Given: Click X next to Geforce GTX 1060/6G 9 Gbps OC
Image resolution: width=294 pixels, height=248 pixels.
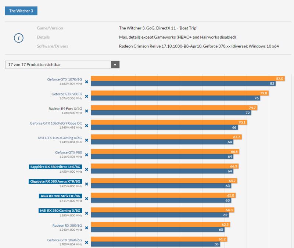Looking at the screenshot, I should (x=87, y=125).
